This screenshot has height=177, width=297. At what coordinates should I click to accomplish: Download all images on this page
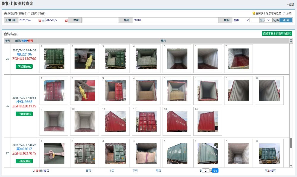(277, 34)
